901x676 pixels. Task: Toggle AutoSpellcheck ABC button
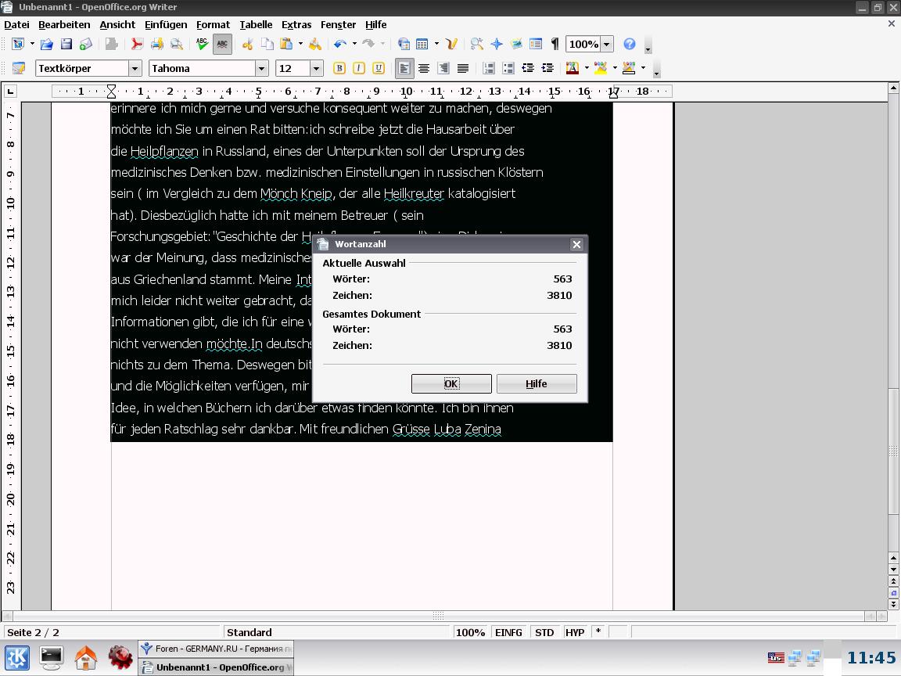[x=222, y=45]
